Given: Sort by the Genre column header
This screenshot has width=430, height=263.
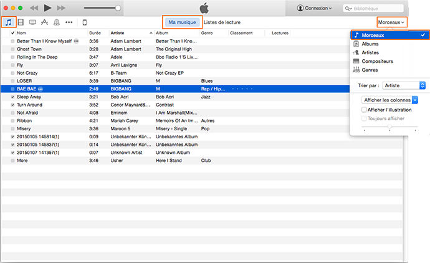Looking at the screenshot, I should coord(207,33).
